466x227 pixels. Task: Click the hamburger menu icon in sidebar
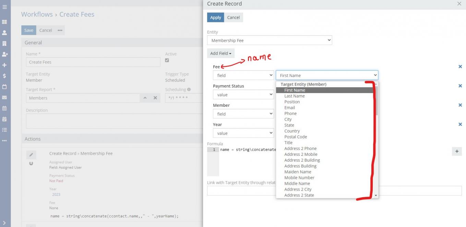(x=4, y=7)
